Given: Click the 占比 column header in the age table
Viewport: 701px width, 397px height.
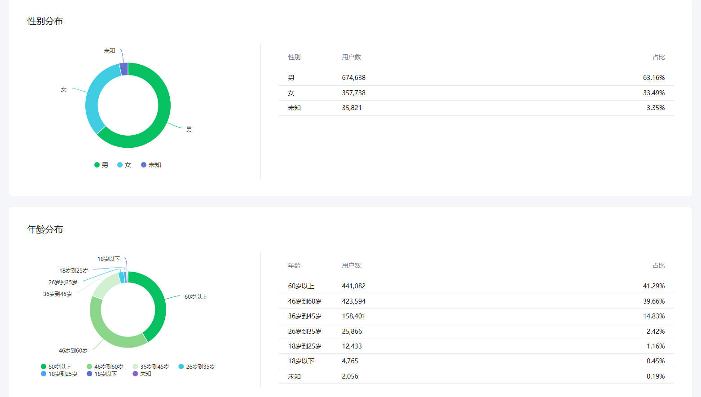Looking at the screenshot, I should point(658,265).
